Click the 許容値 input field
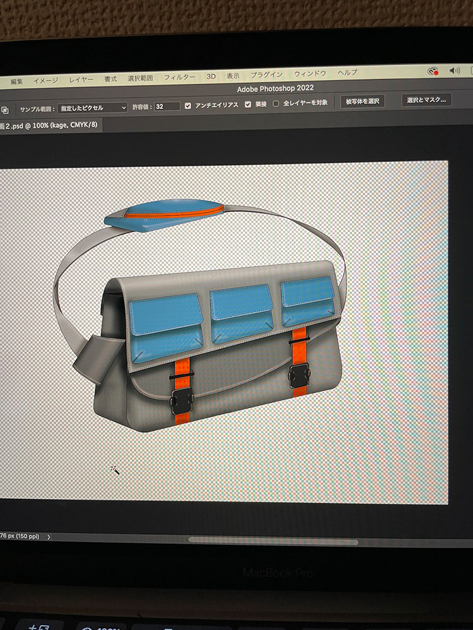The image size is (473, 630). (x=167, y=106)
